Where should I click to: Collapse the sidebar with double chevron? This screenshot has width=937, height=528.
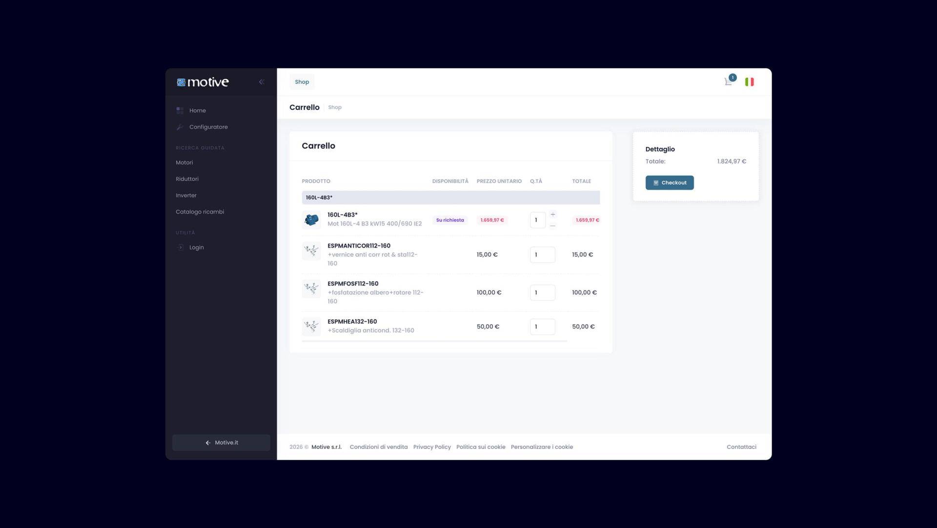pyautogui.click(x=262, y=82)
